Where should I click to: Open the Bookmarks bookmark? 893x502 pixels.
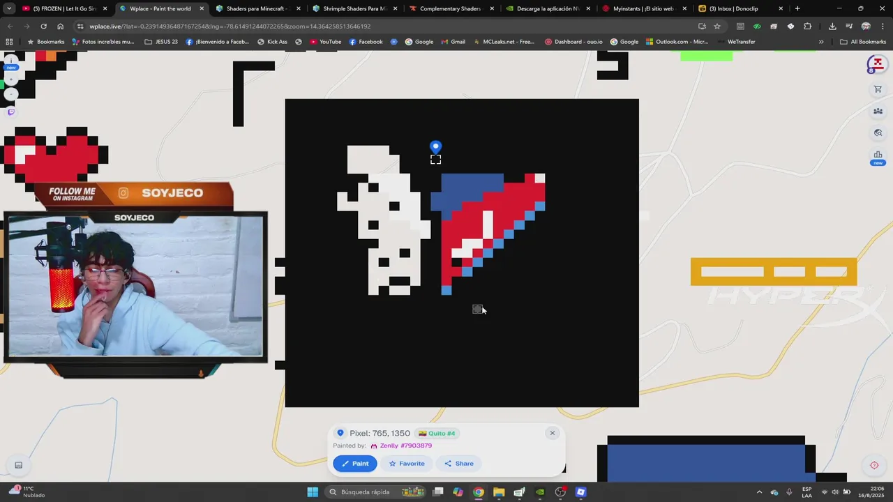point(45,42)
